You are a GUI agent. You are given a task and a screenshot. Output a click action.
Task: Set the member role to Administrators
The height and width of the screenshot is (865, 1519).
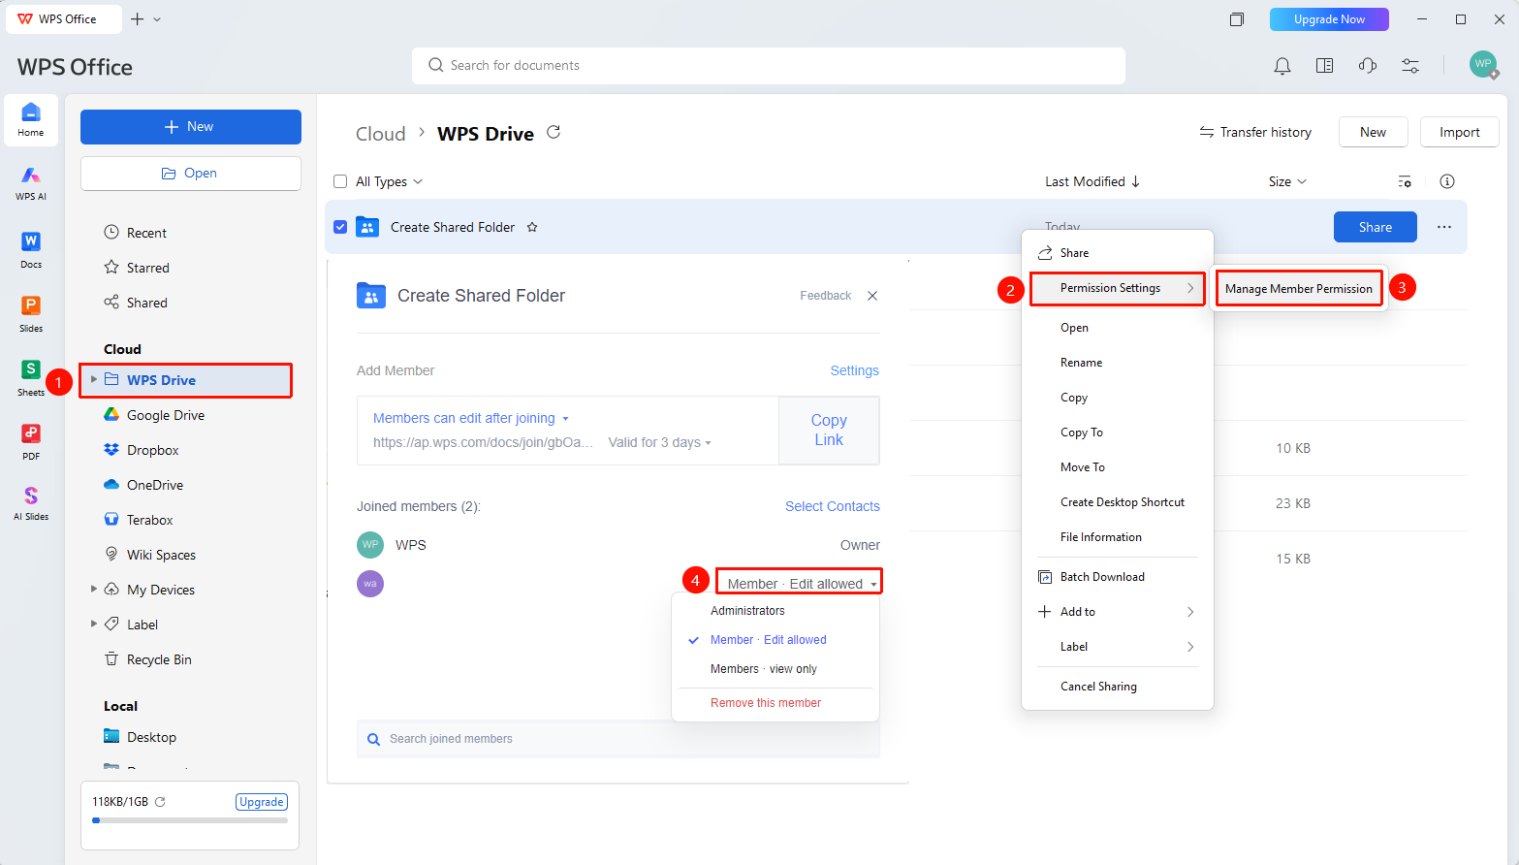click(x=747, y=611)
